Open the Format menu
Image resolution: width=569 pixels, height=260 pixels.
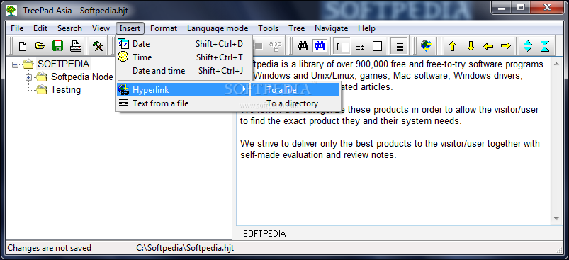pos(164,28)
